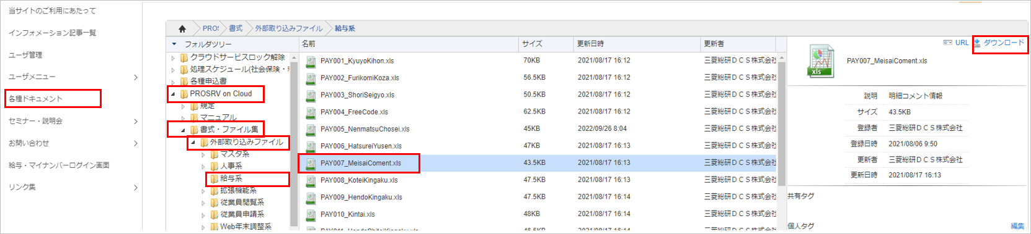Click the 70KB size cell
1031x234 pixels.
(532, 61)
